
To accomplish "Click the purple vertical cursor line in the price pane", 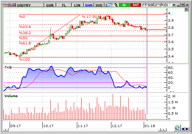I will pos(147,35).
